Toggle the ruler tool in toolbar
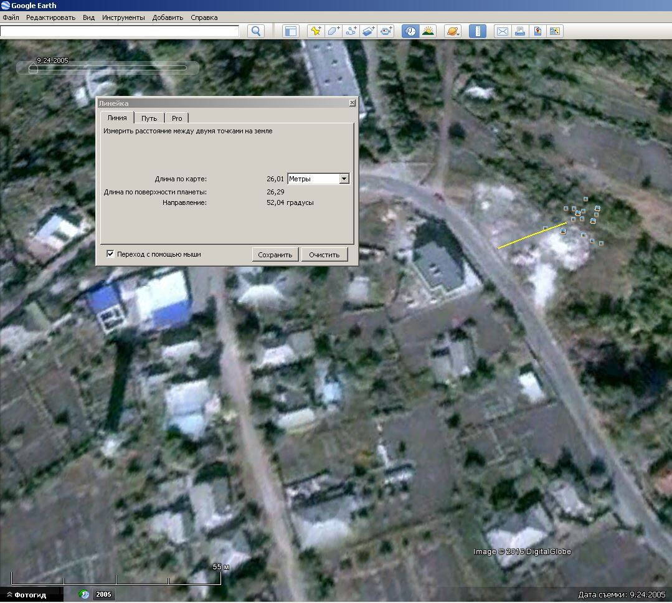 (x=477, y=31)
